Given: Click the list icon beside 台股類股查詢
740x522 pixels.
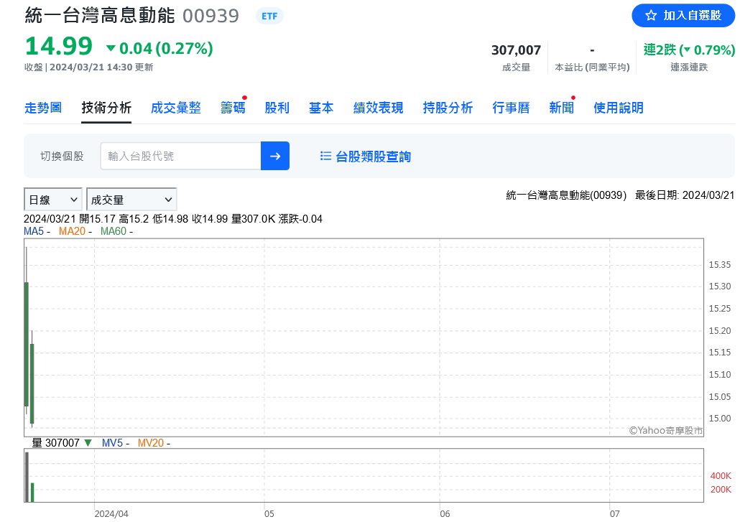Looking at the screenshot, I should tap(325, 156).
